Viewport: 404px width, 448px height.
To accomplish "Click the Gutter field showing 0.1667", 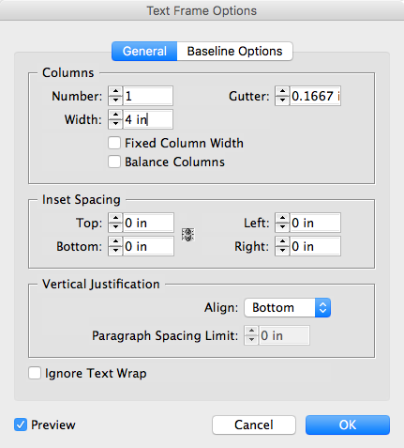I will 315,96.
